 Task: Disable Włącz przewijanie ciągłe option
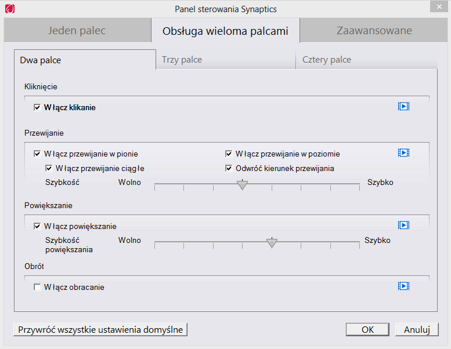[49, 168]
